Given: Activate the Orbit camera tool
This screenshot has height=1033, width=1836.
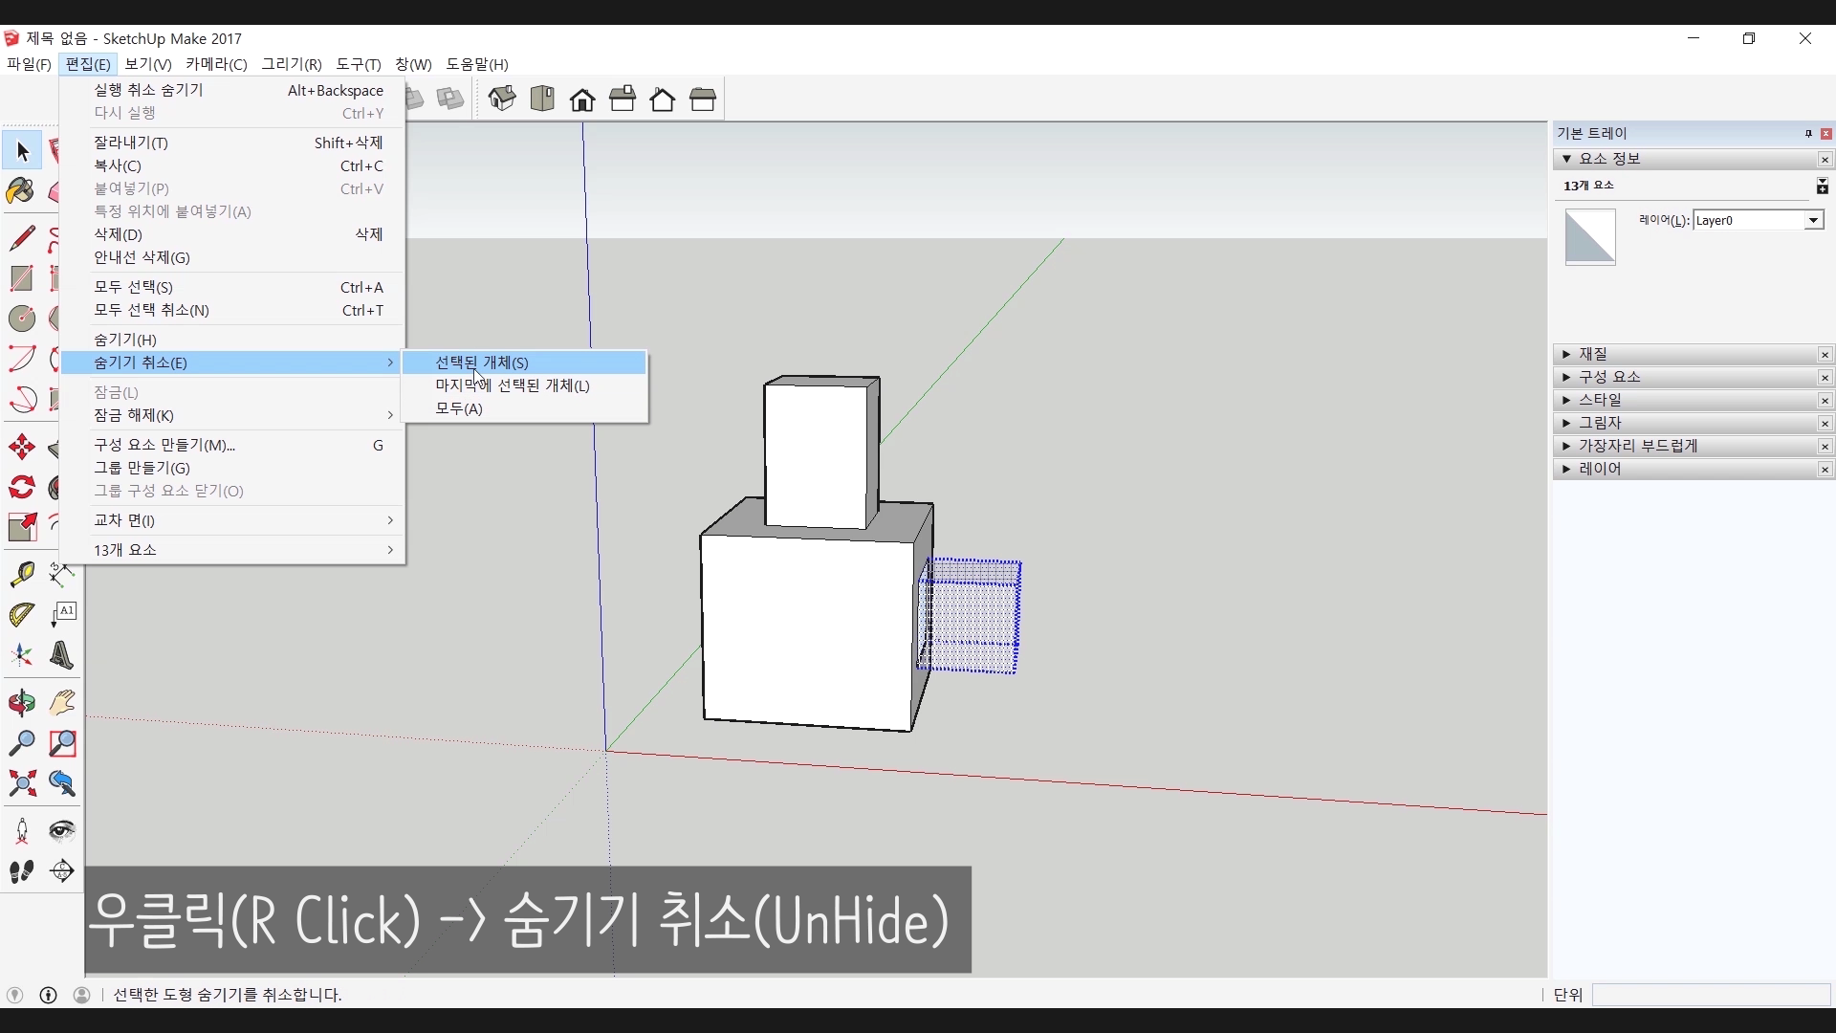Looking at the screenshot, I should pyautogui.click(x=22, y=703).
